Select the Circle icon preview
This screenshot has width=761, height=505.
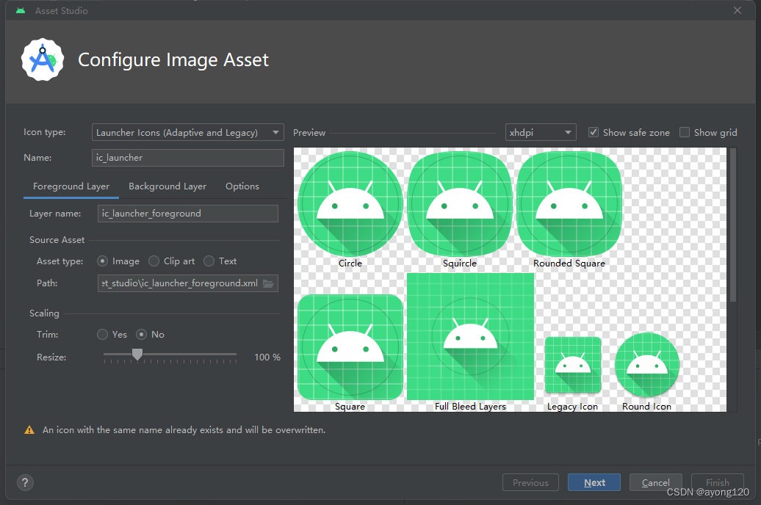[350, 204]
